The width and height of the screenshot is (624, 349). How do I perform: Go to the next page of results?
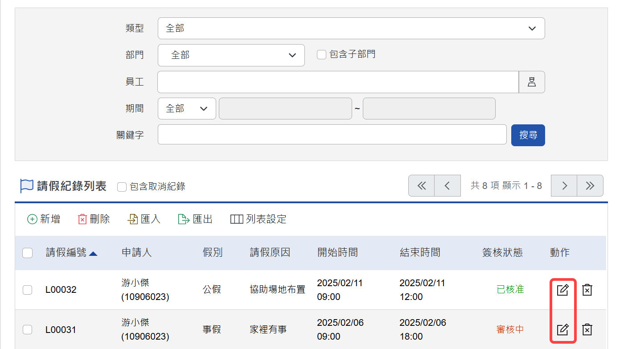564,186
